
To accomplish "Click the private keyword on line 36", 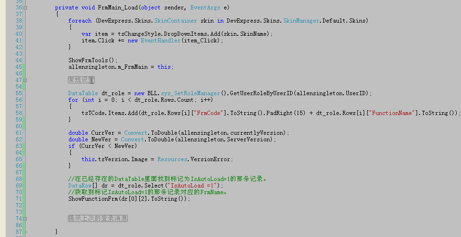I will (67, 8).
